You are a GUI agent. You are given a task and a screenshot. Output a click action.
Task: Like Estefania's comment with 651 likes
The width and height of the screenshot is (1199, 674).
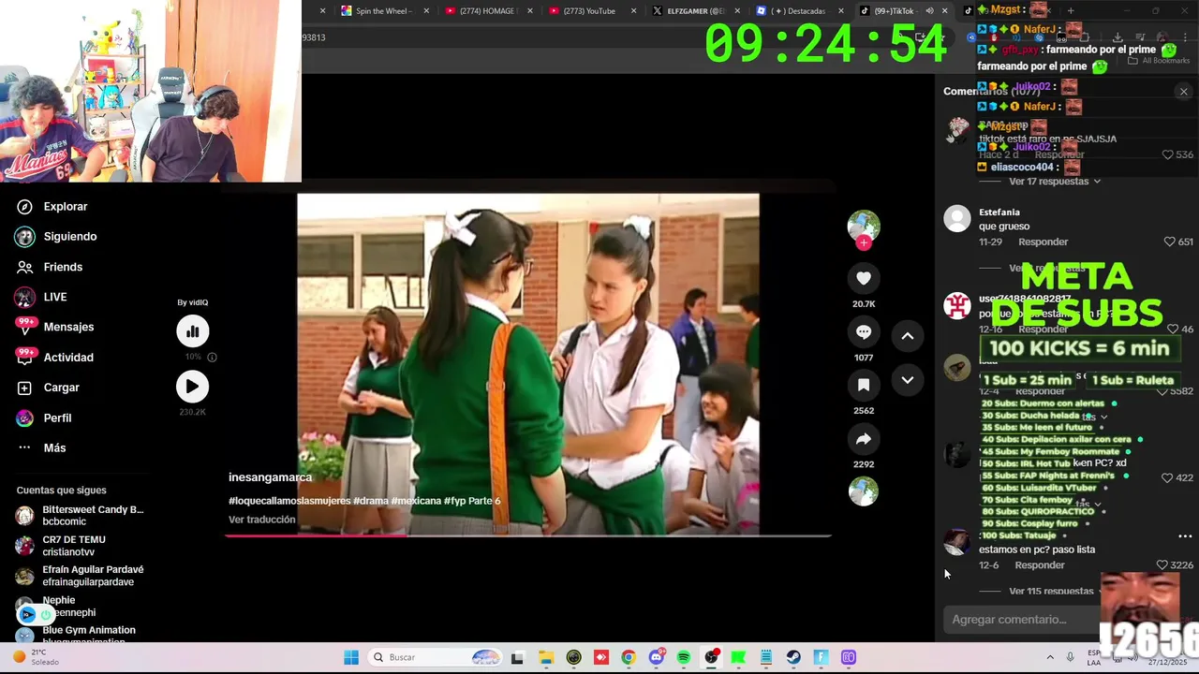(x=1178, y=242)
